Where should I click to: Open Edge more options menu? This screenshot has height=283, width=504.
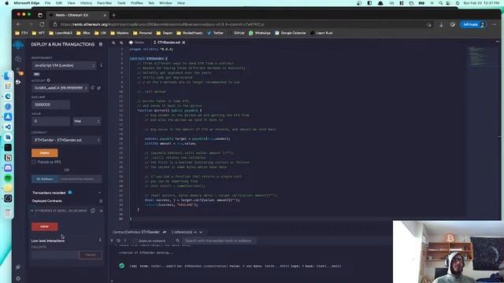(x=495, y=24)
